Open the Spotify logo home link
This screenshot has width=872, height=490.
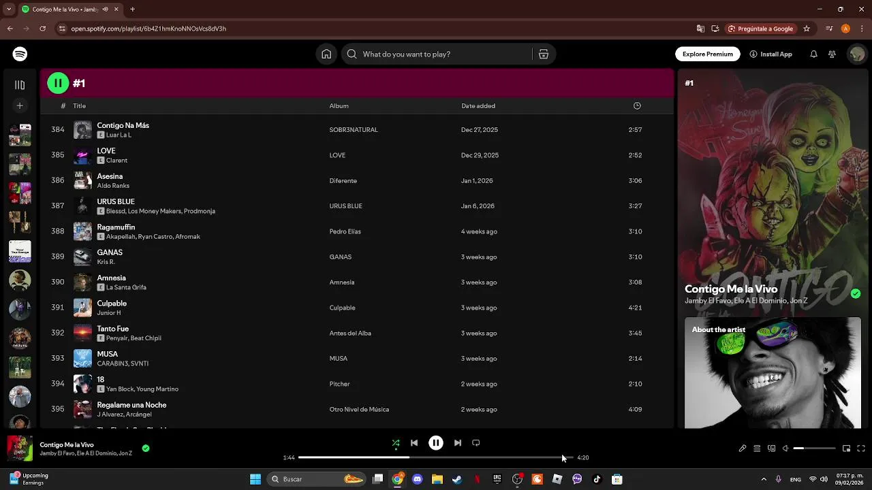click(20, 54)
